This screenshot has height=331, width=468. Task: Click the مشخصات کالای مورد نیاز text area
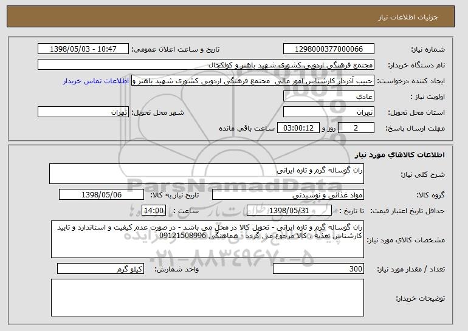(207, 239)
